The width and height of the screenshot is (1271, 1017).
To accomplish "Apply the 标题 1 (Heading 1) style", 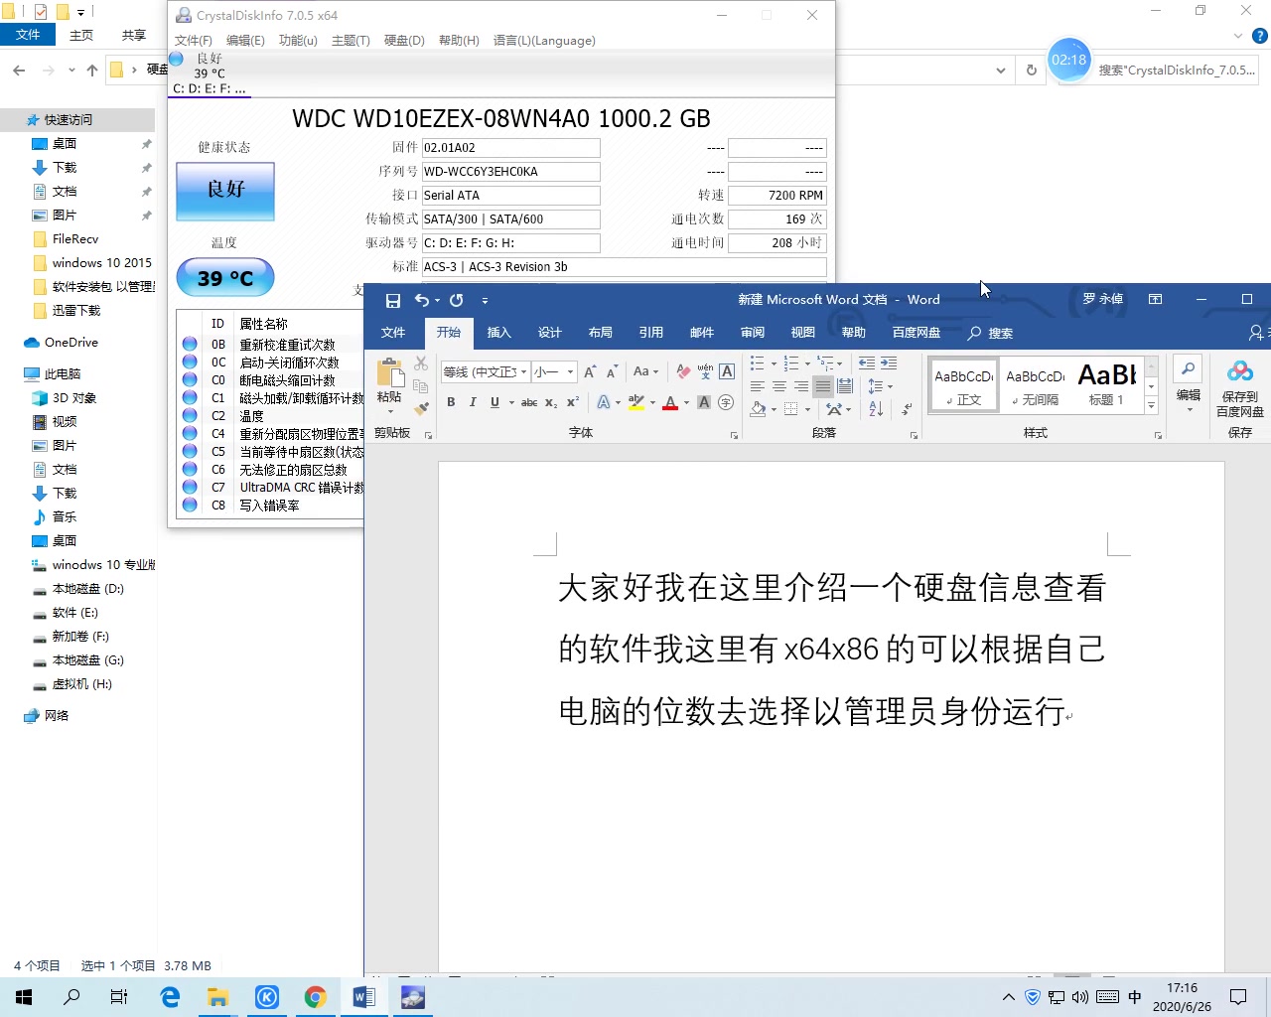I will point(1106,385).
